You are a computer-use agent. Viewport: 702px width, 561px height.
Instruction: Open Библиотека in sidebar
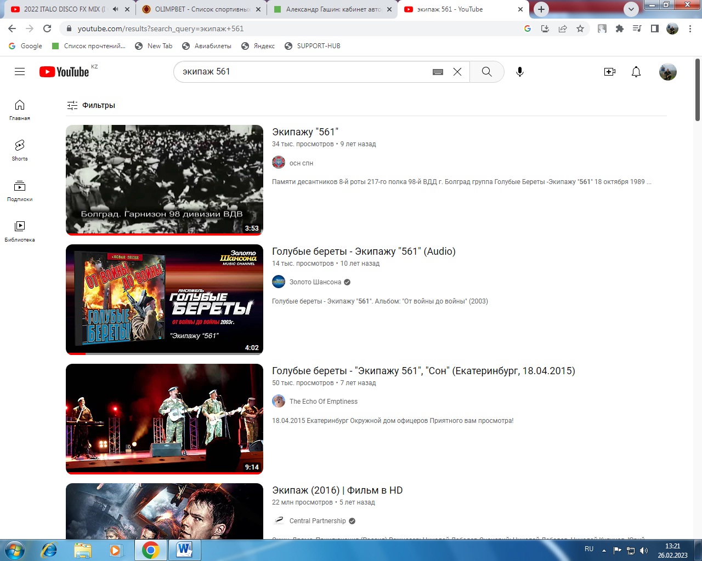tap(20, 231)
